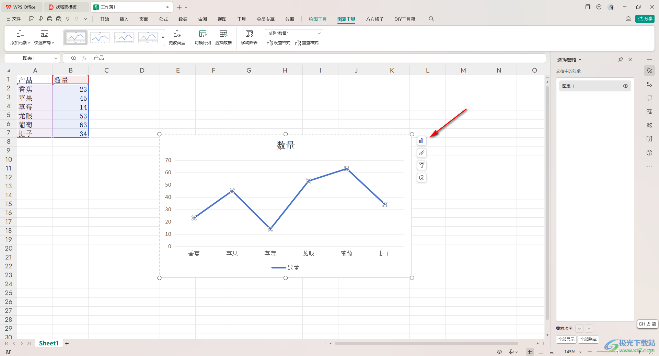This screenshot has height=356, width=659.
Task: Click the vertical scrollbar of the sheet
Action: point(547,204)
